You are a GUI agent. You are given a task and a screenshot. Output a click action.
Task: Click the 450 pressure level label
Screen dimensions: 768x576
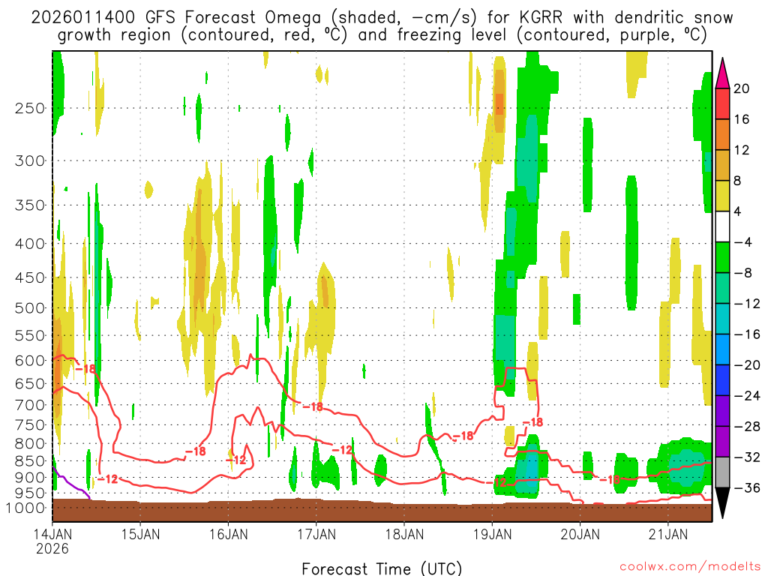[x=30, y=277]
